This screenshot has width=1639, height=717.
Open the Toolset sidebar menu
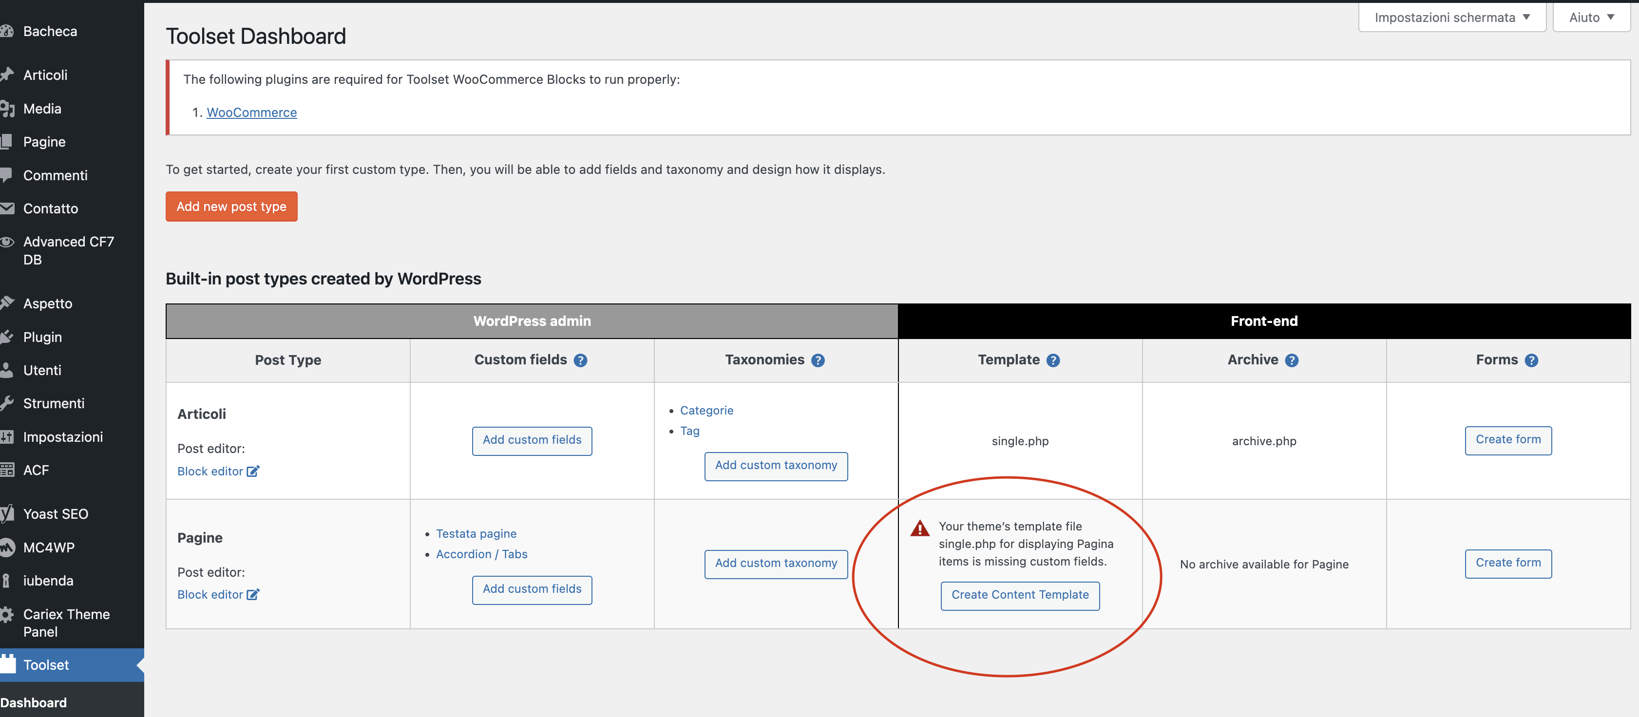point(46,665)
